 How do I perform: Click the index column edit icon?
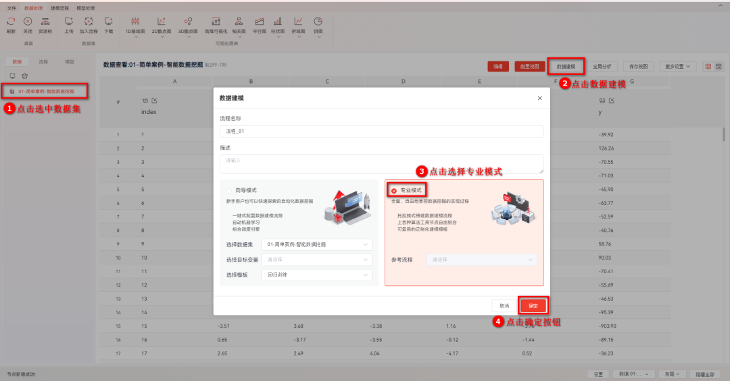pyautogui.click(x=155, y=100)
